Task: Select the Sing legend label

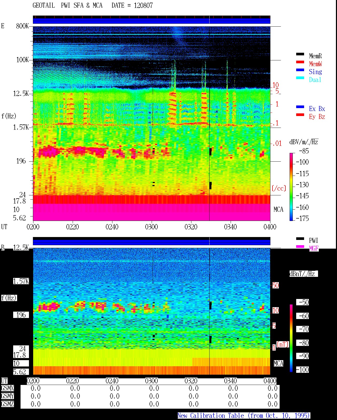Action: click(x=315, y=72)
